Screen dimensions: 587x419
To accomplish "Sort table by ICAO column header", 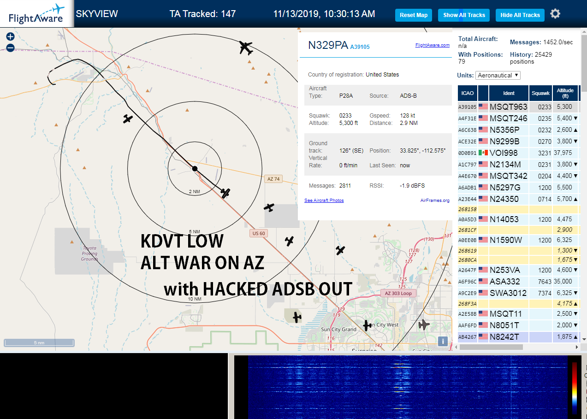I will tap(467, 93).
